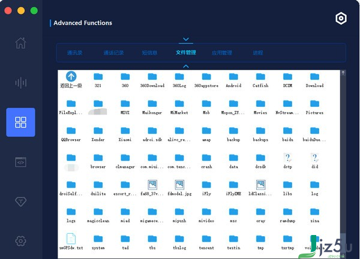Click the scrollbar top arrow button
This screenshot has width=360, height=259.
(x=343, y=73)
